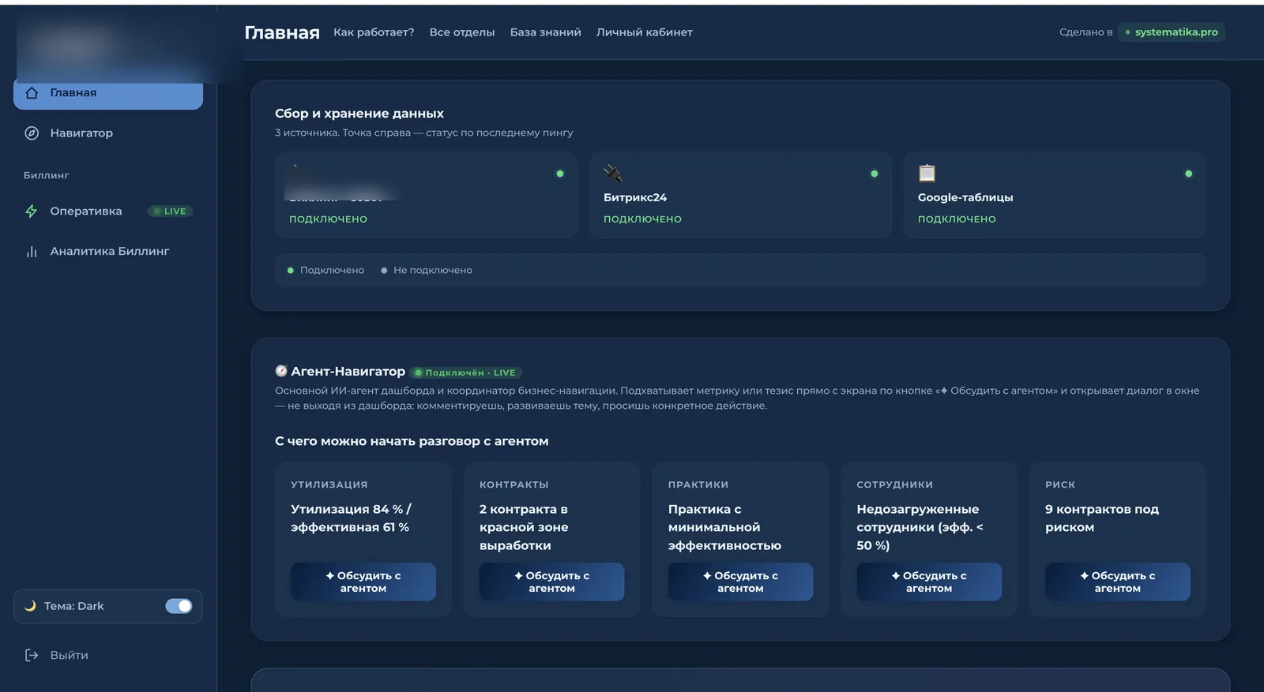Viewport: 1264px width, 692px height.
Task: Click the home icon beside Главная
Action: point(32,93)
